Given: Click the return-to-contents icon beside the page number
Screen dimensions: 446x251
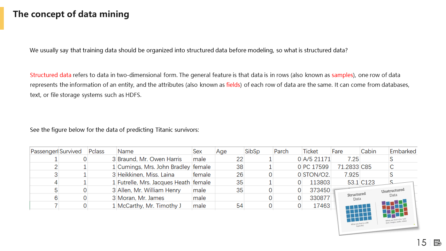Looking at the screenshot, I should pos(438,243).
